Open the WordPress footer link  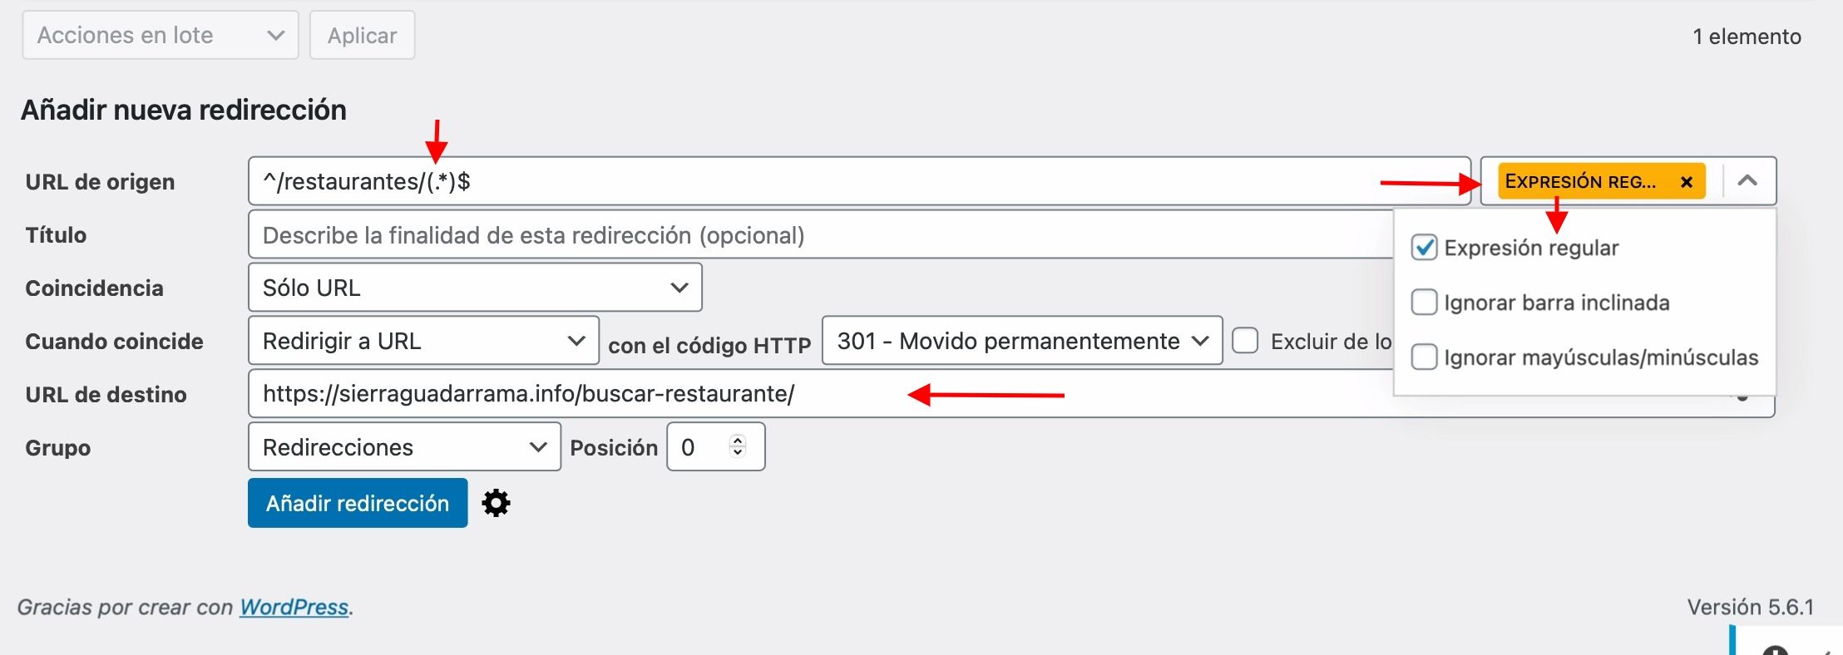point(294,608)
